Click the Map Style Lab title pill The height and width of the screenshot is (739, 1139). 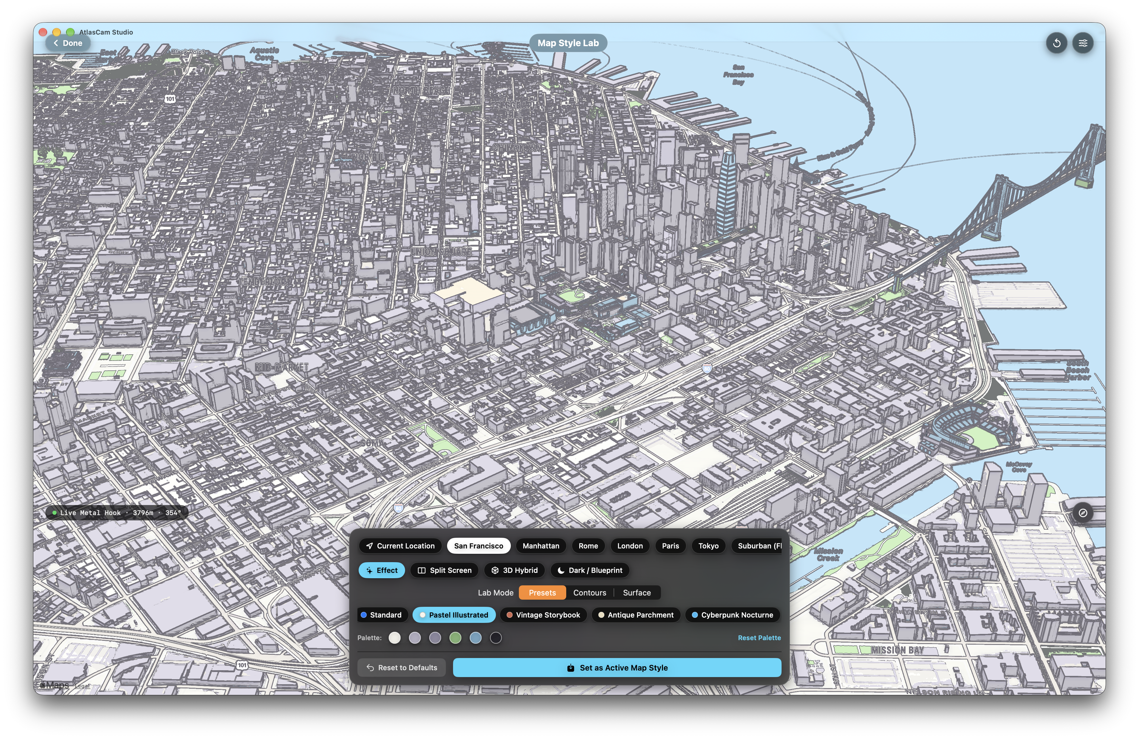coord(568,43)
